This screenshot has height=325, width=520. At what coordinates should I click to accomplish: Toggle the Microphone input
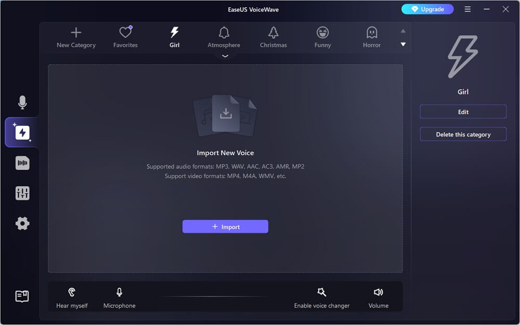119,292
